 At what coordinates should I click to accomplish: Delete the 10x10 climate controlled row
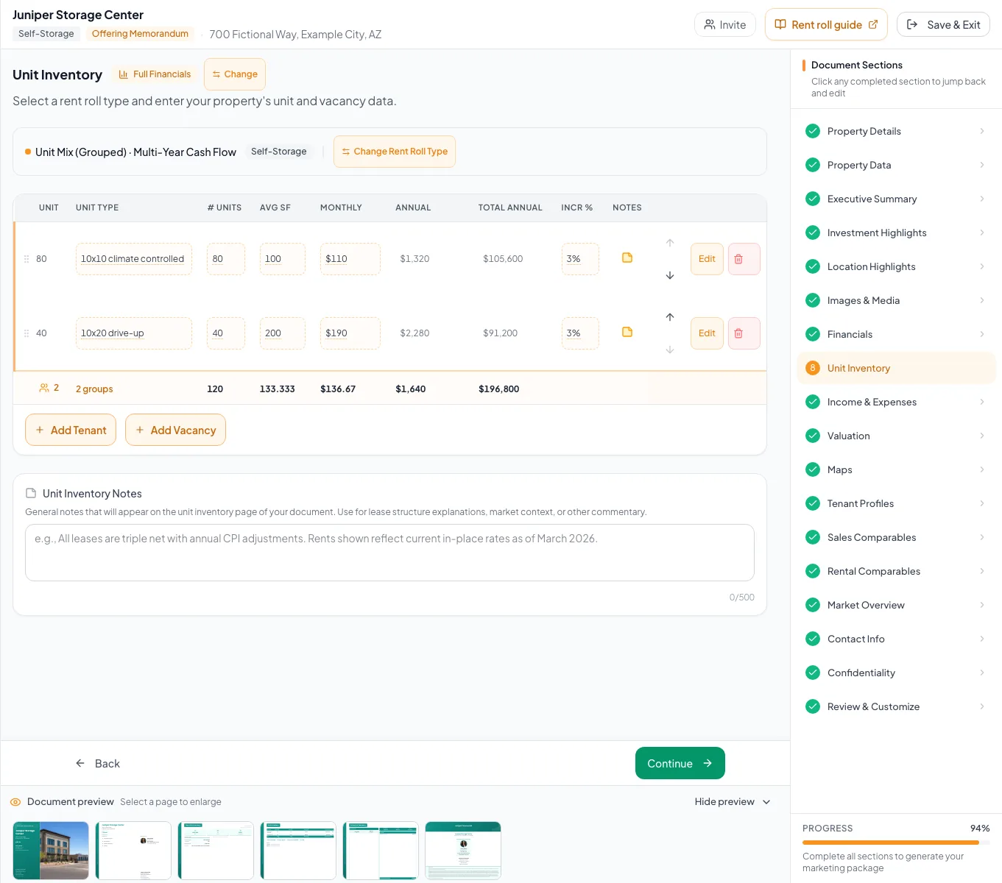click(x=744, y=259)
